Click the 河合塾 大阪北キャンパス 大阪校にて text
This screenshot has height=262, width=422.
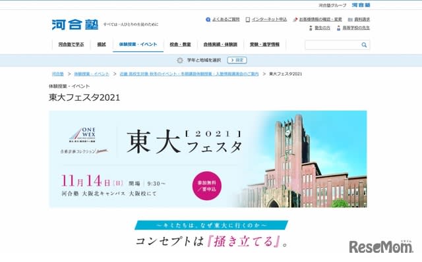coord(109,194)
